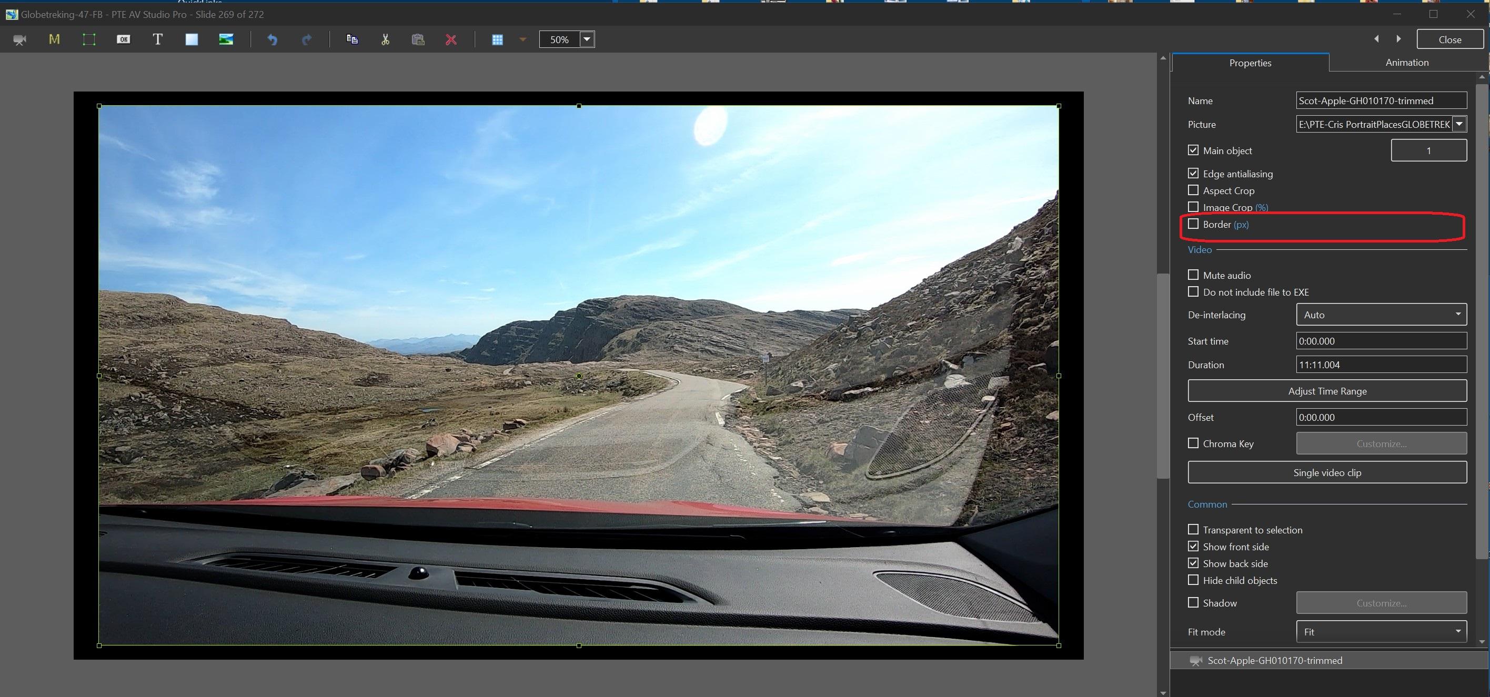Click the Main object number field
1490x697 pixels.
click(x=1428, y=150)
